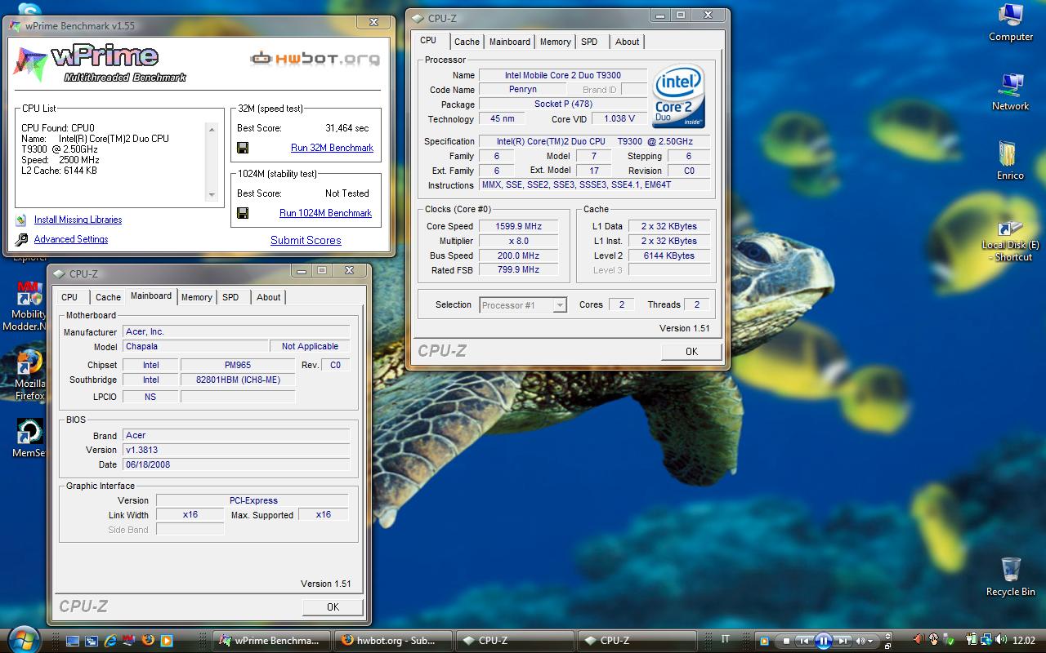Launch Internet Explorer from quick launch

point(110,641)
